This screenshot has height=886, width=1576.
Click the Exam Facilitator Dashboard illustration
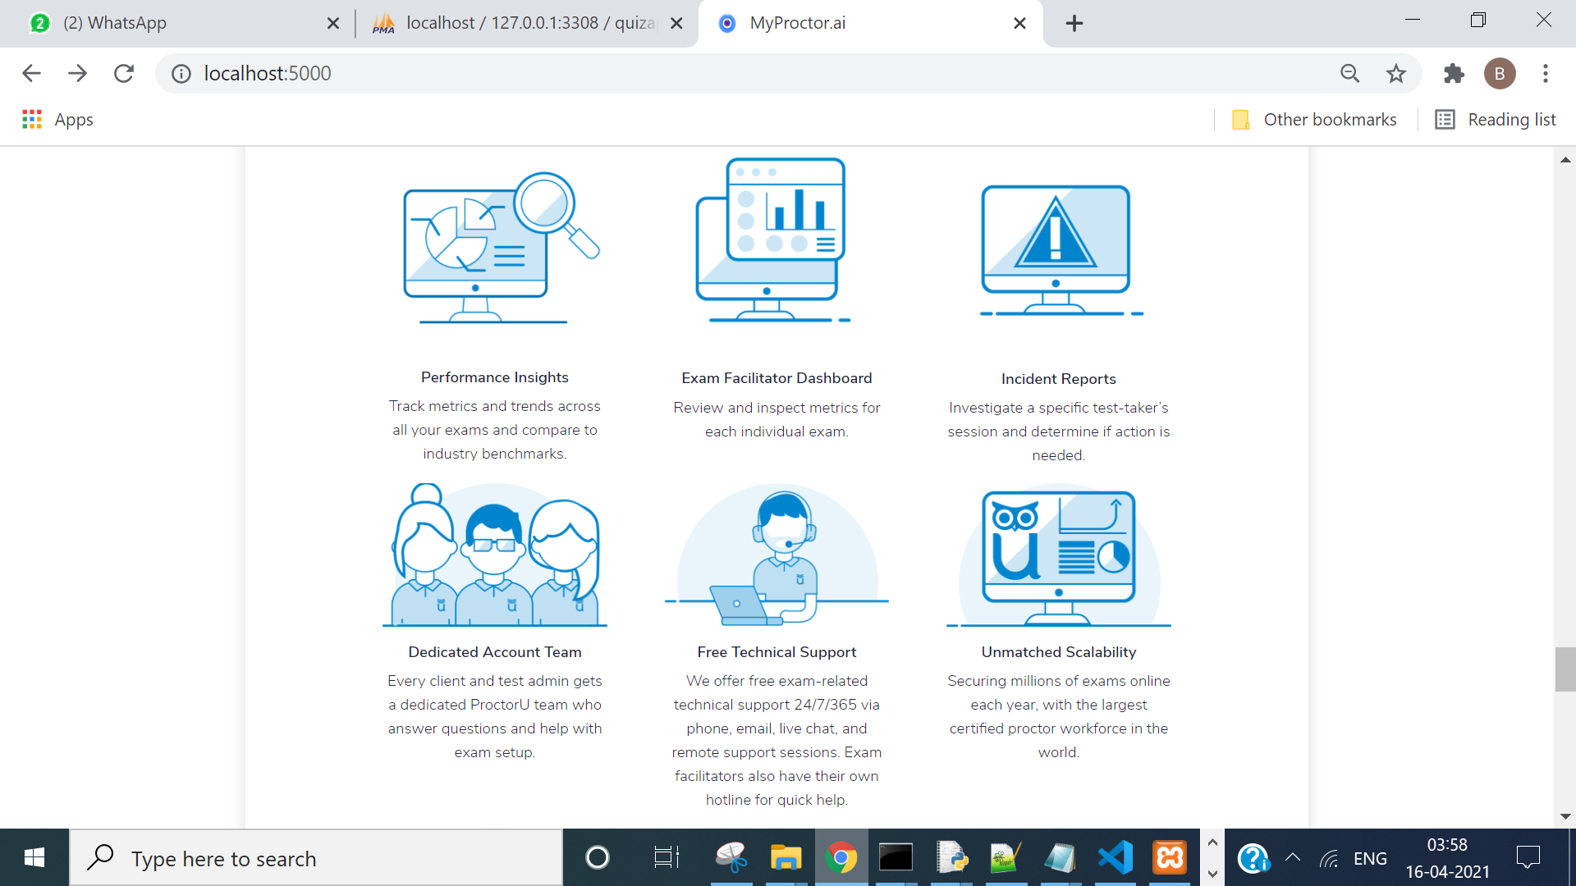point(772,240)
